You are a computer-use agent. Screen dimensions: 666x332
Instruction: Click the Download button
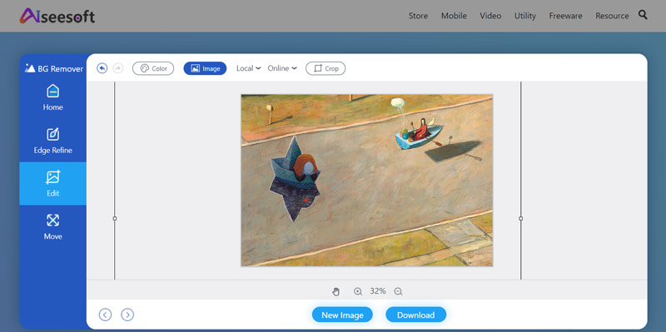tap(415, 315)
